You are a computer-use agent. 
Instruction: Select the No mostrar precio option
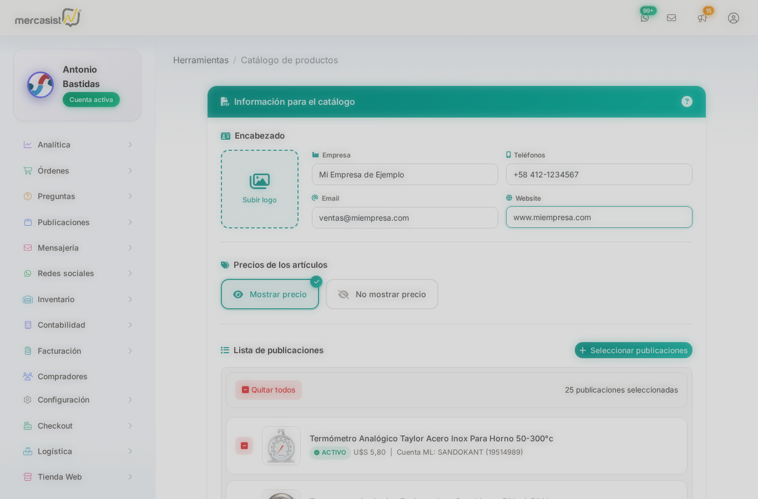(382, 294)
